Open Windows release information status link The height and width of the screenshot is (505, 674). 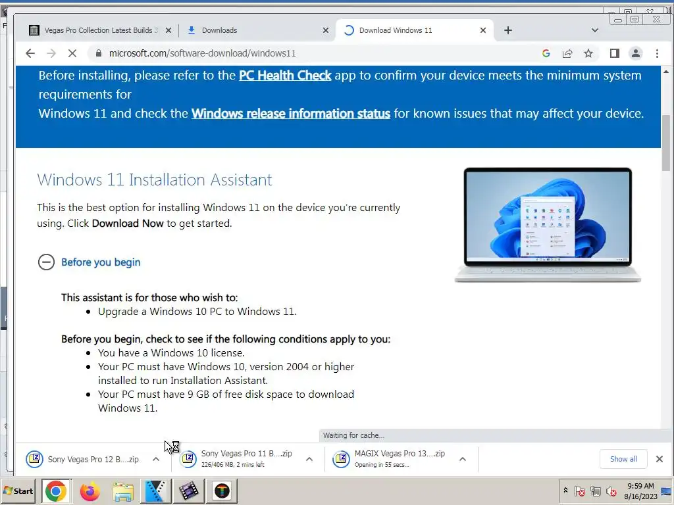pyautogui.click(x=291, y=113)
